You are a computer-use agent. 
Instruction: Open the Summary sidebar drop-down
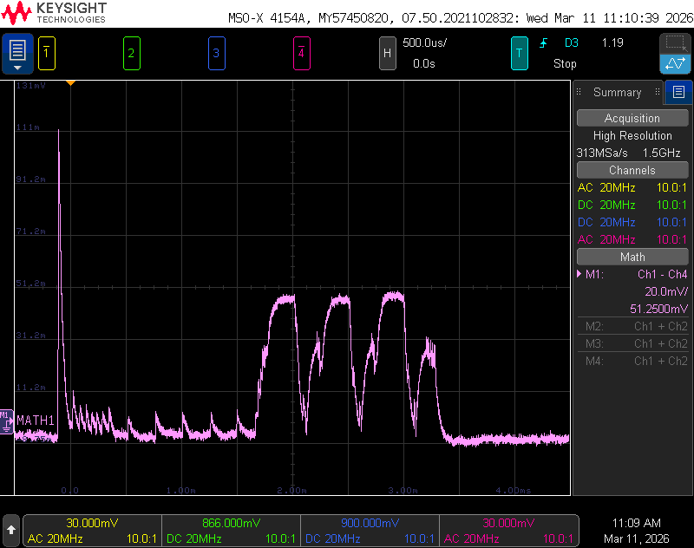618,92
